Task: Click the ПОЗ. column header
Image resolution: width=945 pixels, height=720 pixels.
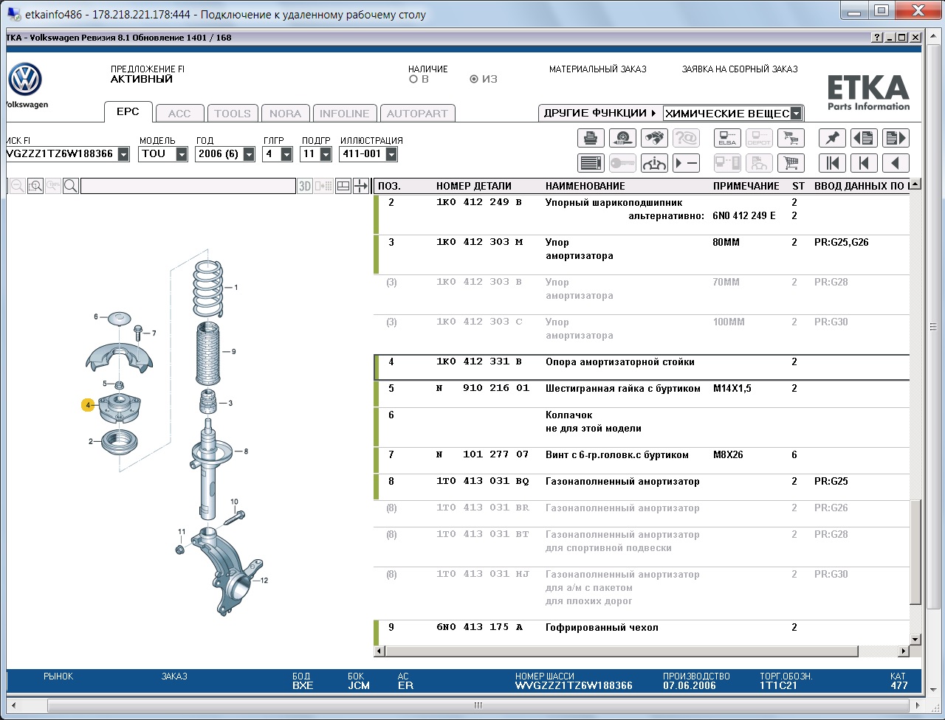Action: coord(389,186)
